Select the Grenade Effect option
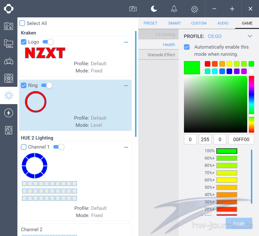The width and height of the screenshot is (259, 236). pyautogui.click(x=159, y=55)
